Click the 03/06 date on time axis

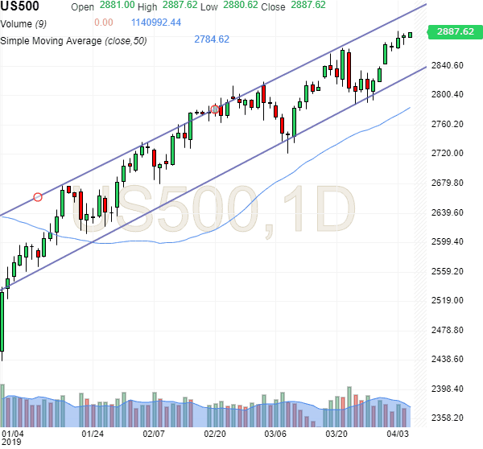pyautogui.click(x=276, y=433)
